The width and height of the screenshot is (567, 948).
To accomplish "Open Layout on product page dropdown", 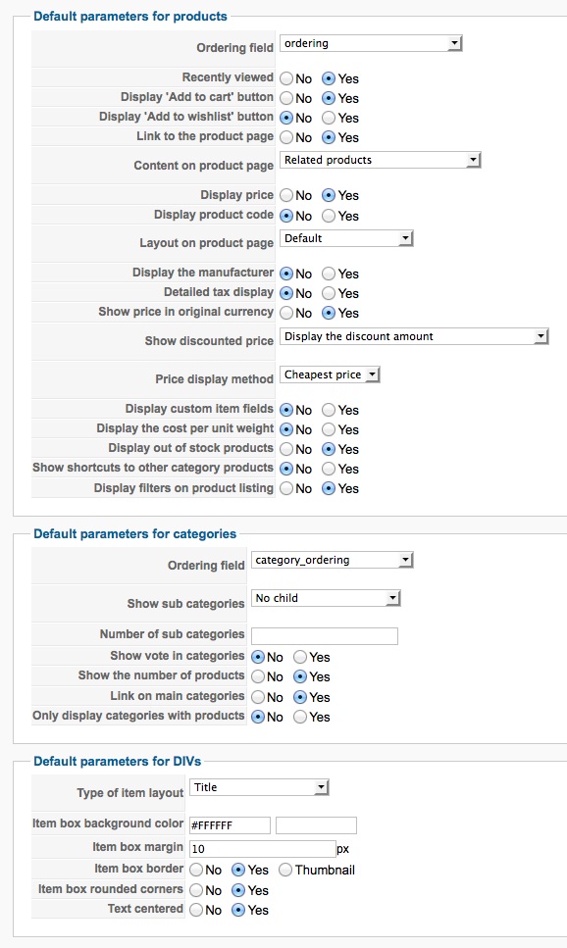I will 346,238.
